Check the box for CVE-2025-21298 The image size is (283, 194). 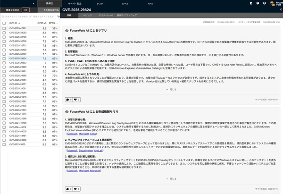(x=4, y=118)
